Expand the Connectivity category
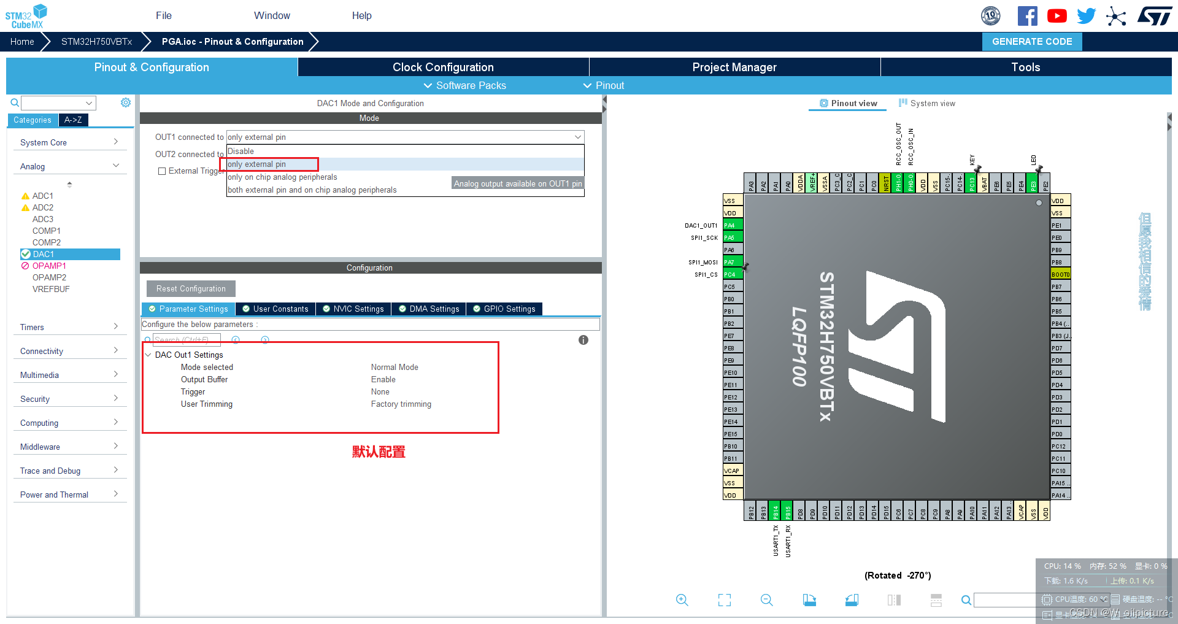 point(69,351)
